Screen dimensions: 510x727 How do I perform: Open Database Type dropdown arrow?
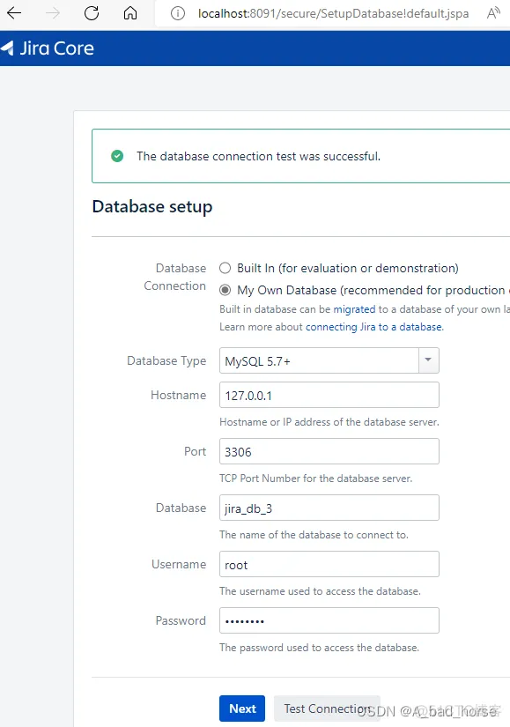[428, 360]
